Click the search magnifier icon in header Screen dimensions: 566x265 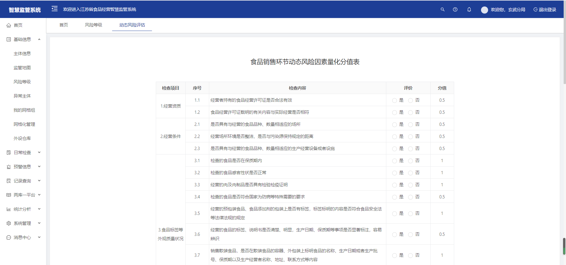click(x=442, y=9)
